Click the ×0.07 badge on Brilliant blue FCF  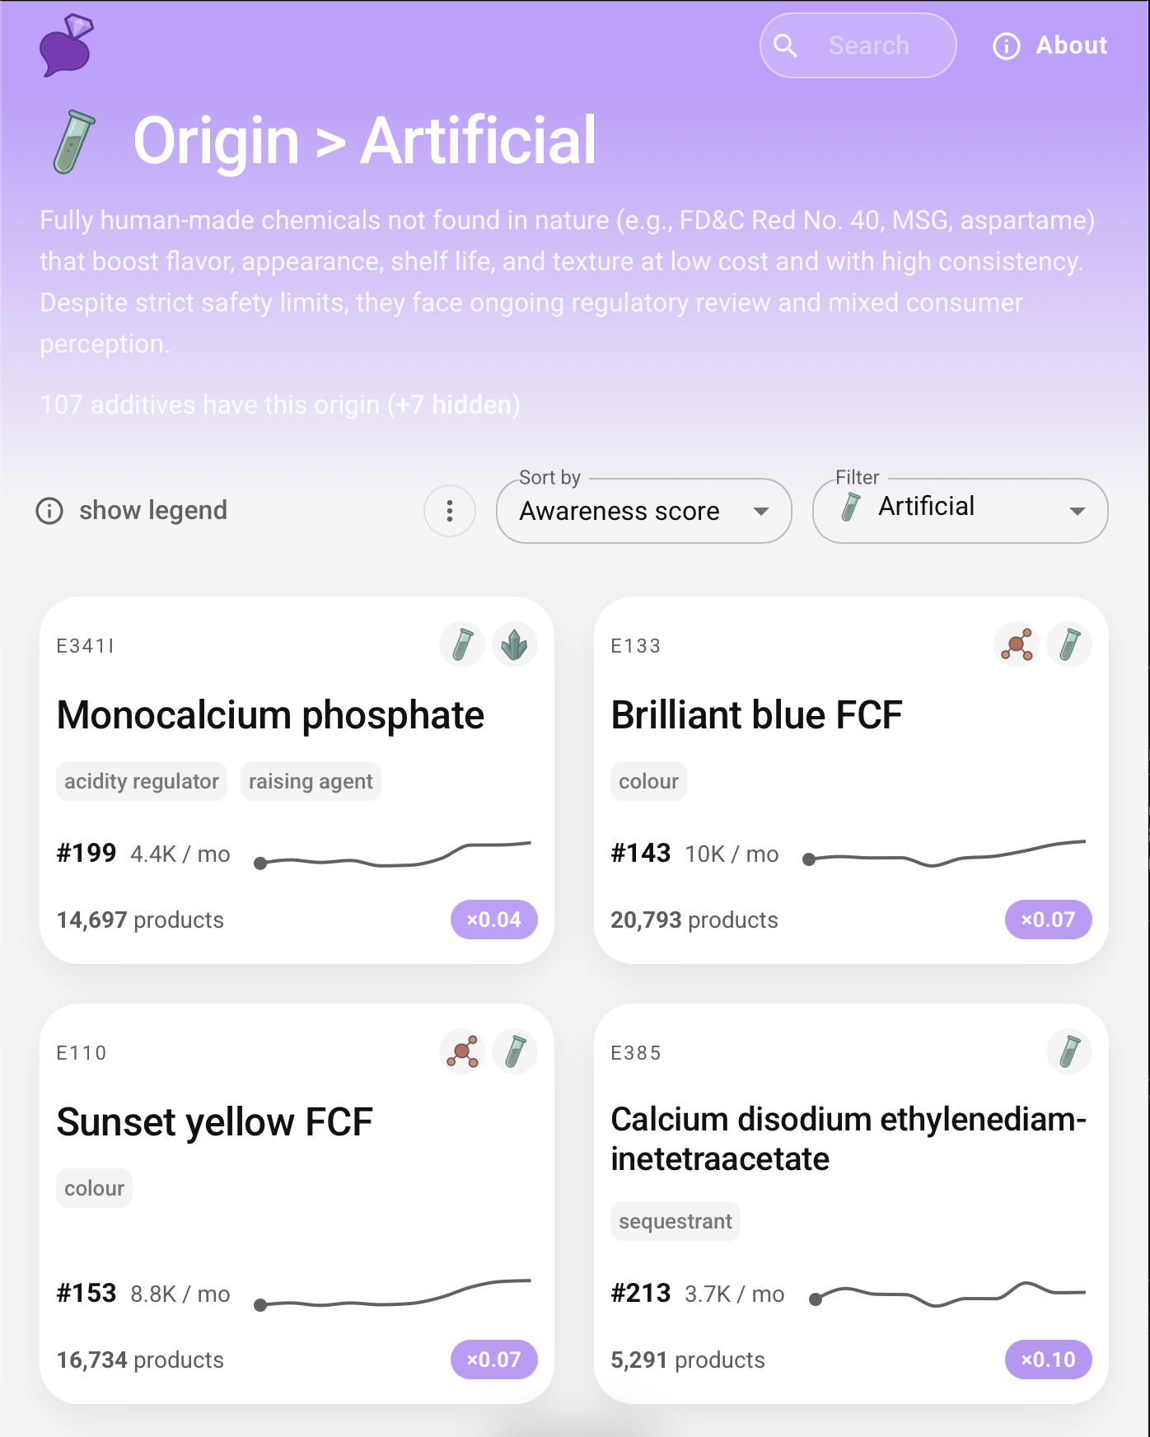click(1048, 920)
